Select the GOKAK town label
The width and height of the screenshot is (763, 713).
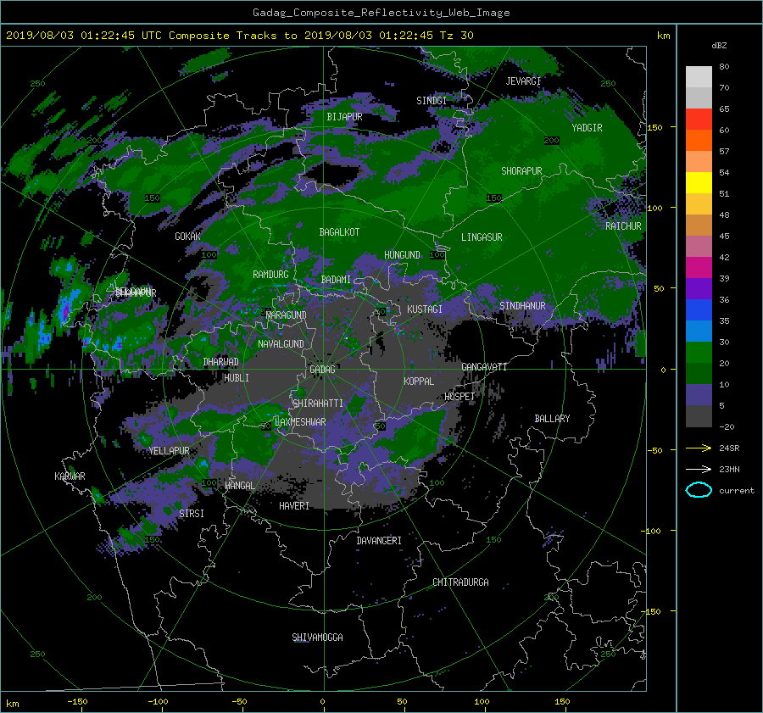tap(188, 236)
